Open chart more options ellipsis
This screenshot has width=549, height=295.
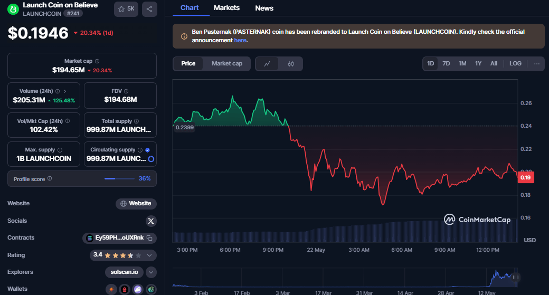537,64
